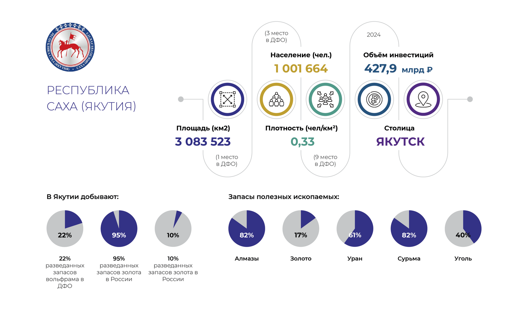Click the density value 0,33
The image size is (524, 309).
[303, 142]
